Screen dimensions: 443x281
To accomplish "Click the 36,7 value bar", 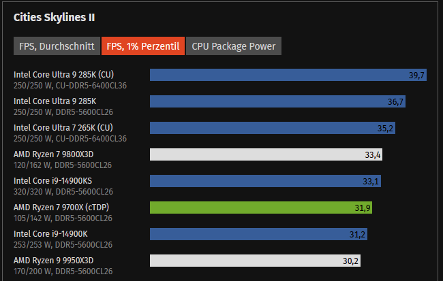I will (x=277, y=101).
